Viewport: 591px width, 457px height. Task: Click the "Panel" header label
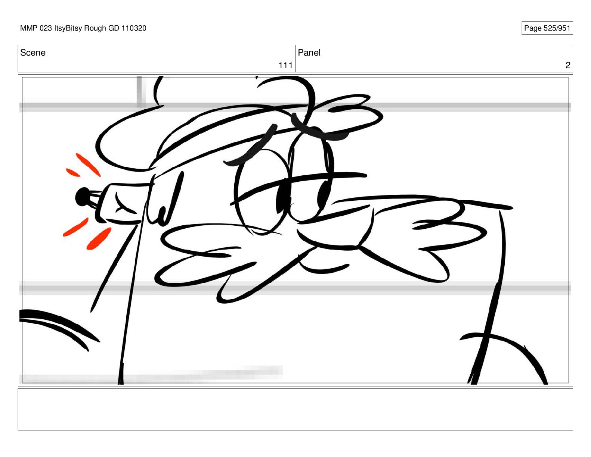pyautogui.click(x=309, y=53)
